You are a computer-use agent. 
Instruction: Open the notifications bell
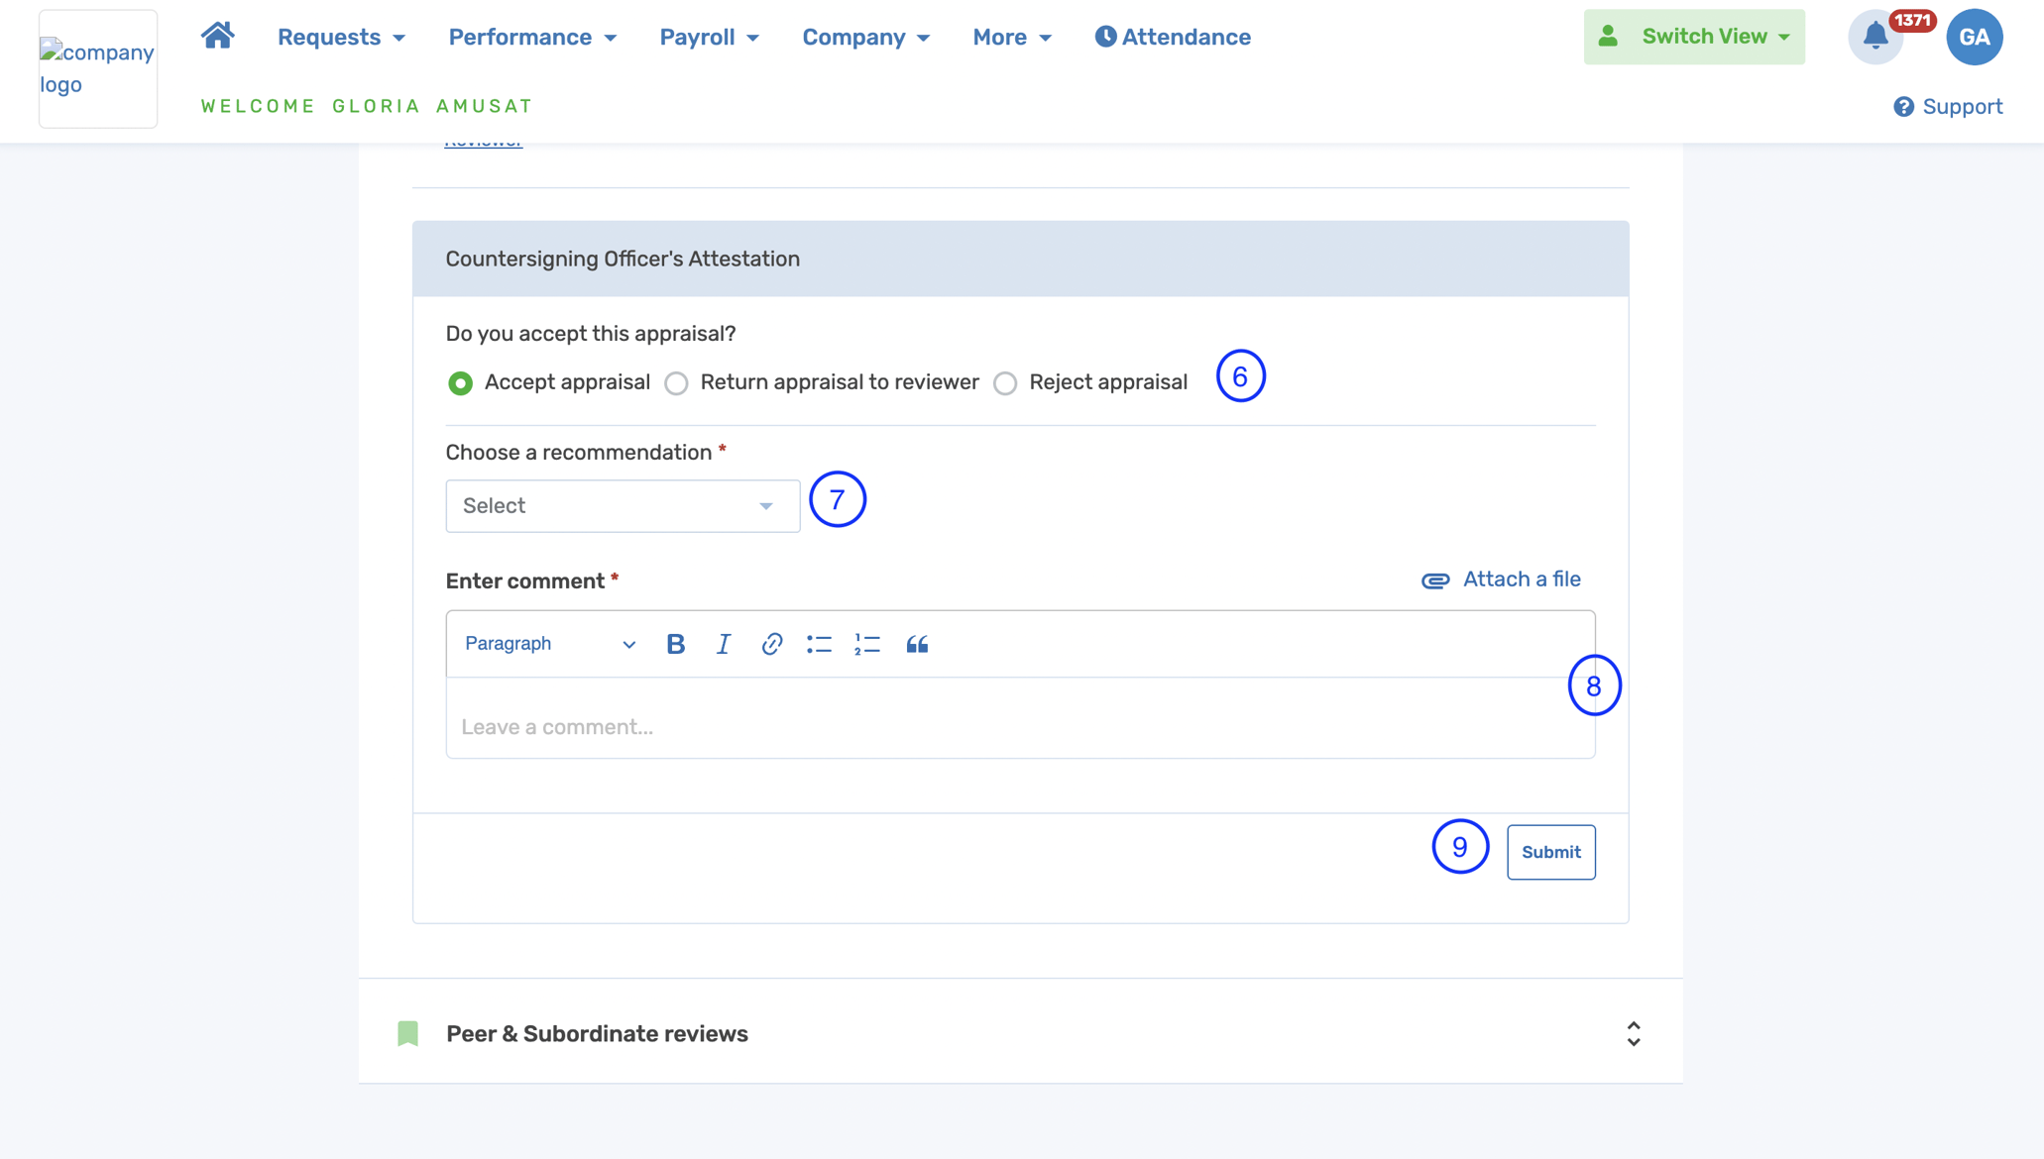[1874, 38]
